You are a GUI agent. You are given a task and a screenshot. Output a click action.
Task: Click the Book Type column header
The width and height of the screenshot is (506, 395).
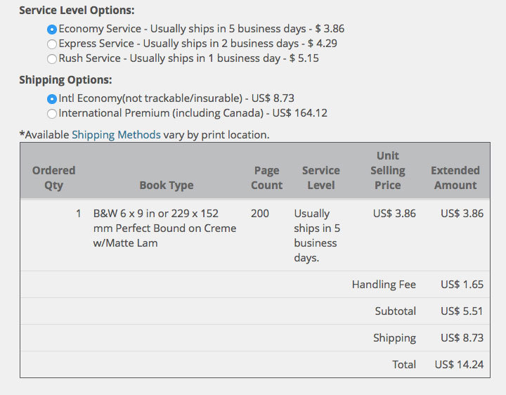pos(166,186)
